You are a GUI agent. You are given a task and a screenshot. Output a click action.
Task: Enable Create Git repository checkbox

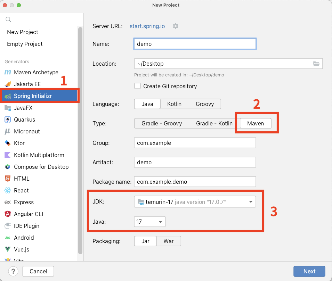tap(137, 86)
